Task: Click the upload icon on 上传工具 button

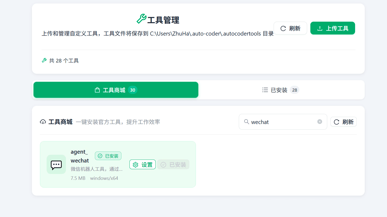Action: [x=319, y=28]
